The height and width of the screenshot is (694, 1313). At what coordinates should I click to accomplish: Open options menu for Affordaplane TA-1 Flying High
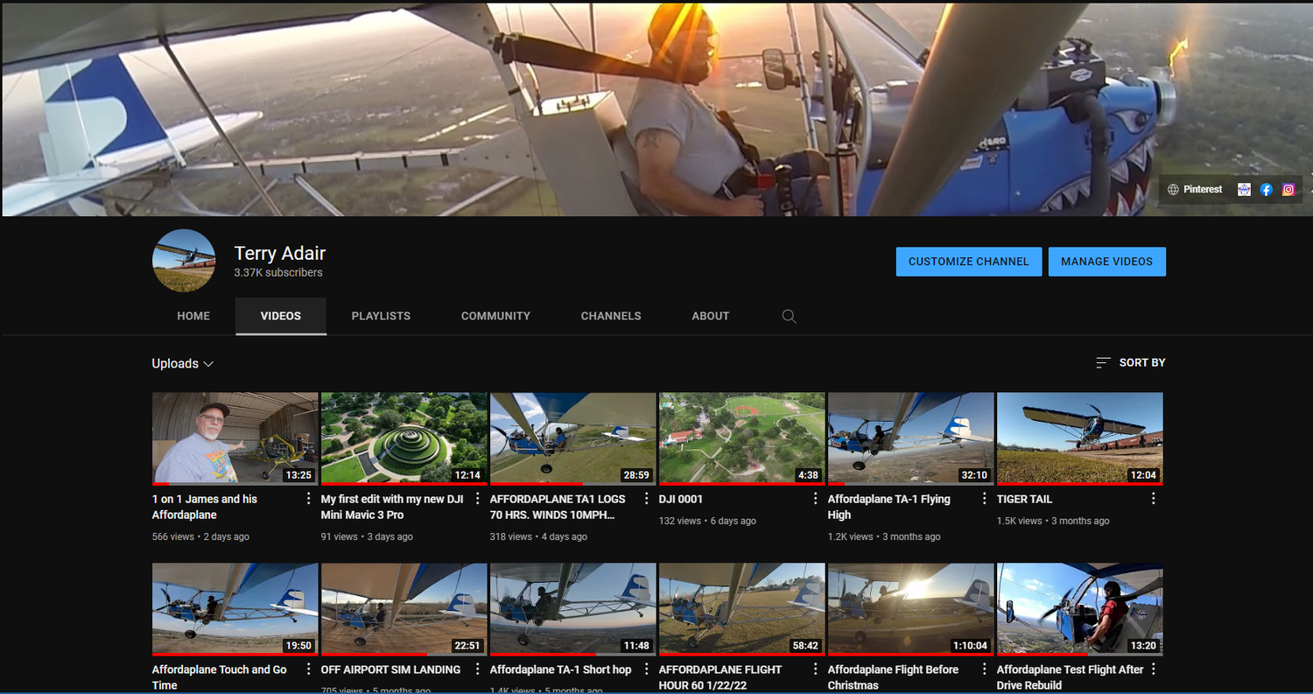(x=984, y=499)
